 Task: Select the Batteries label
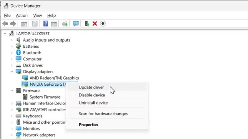[31, 46]
